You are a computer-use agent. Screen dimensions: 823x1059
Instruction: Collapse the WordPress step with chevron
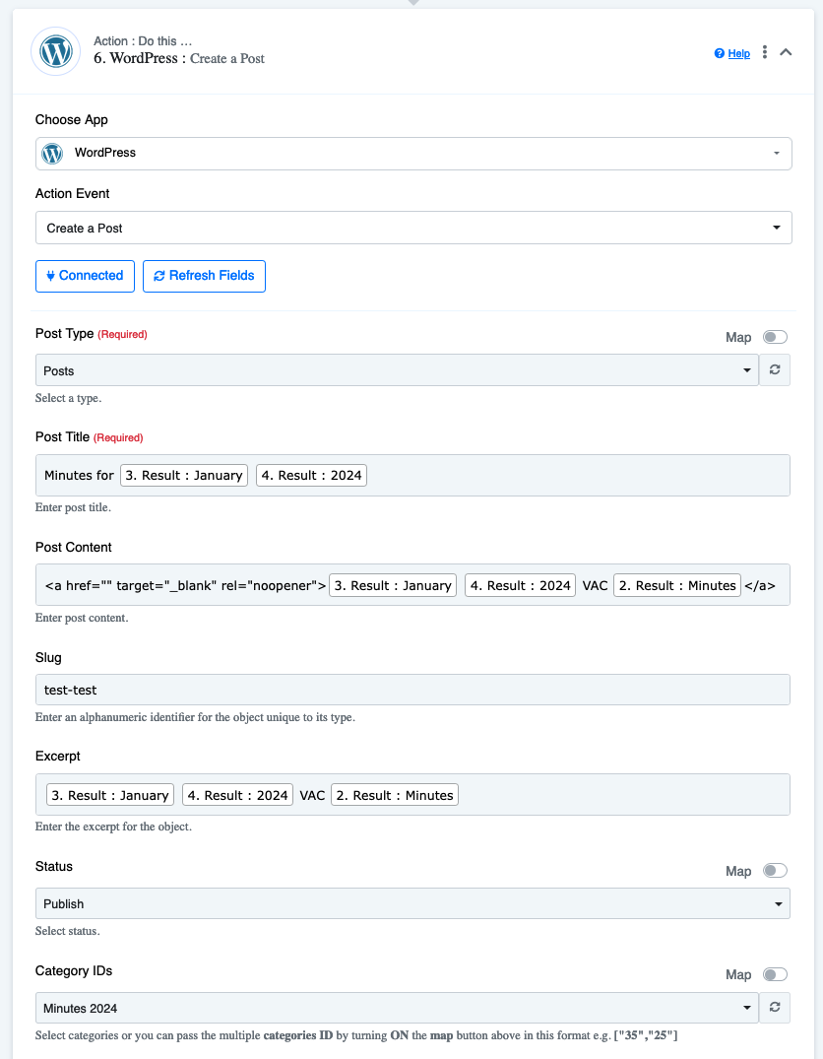coord(786,52)
